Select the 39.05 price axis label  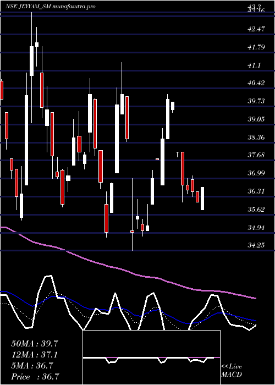point(256,119)
